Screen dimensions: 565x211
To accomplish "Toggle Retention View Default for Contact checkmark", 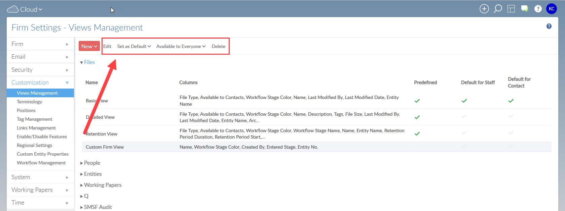I will [511, 133].
